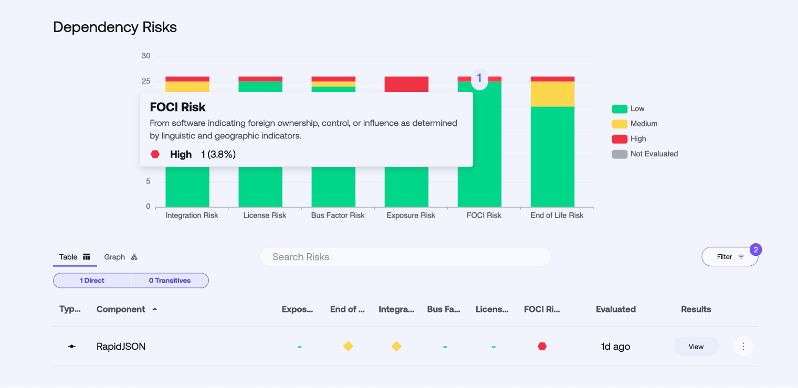Screen dimensions: 798x388
Task: Click the number badge above FOCI bar
Action: 479,79
